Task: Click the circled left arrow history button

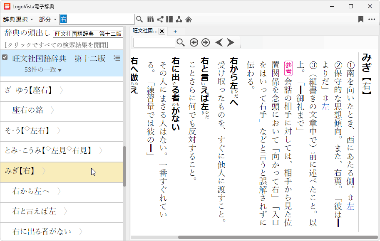Action: tap(194, 42)
